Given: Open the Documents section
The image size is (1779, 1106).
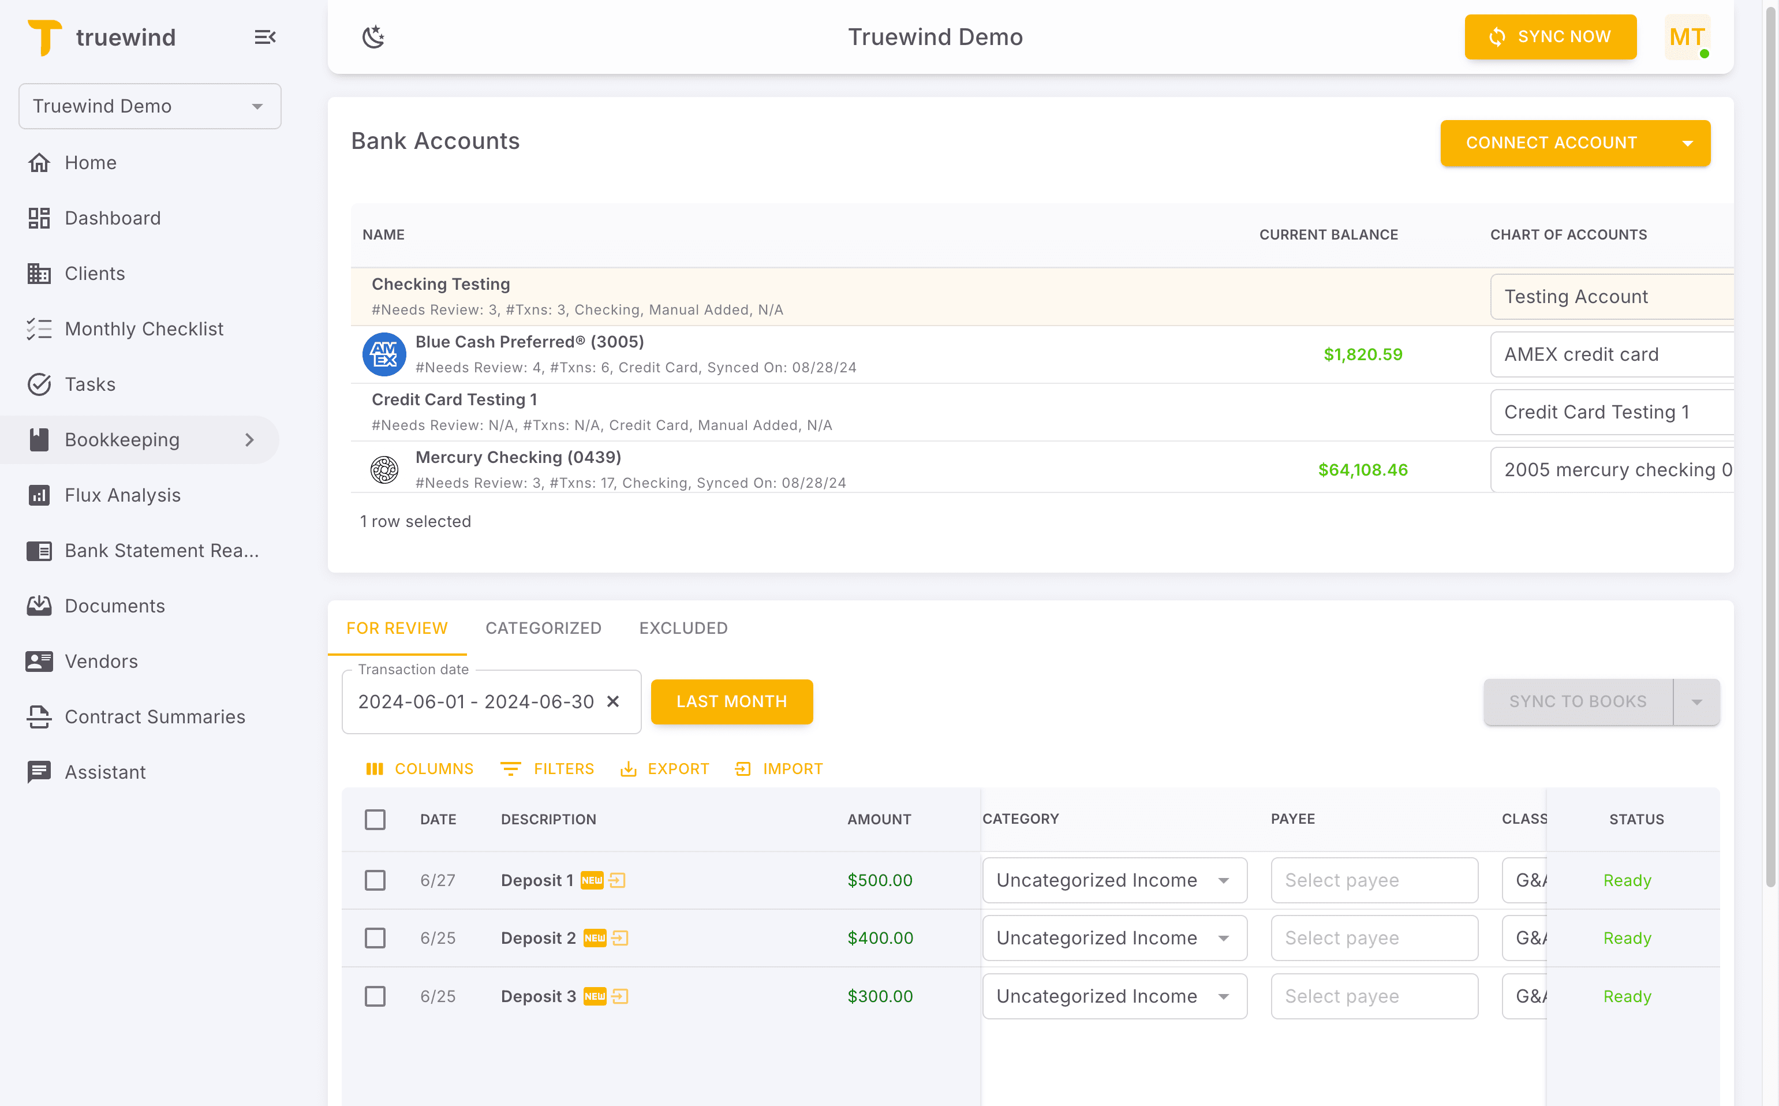Looking at the screenshot, I should click(114, 606).
